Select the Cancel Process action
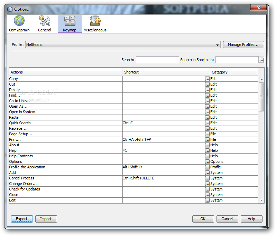 click(x=66, y=178)
